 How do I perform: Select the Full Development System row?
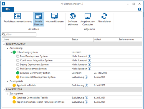pyautogui.click(x=79, y=69)
